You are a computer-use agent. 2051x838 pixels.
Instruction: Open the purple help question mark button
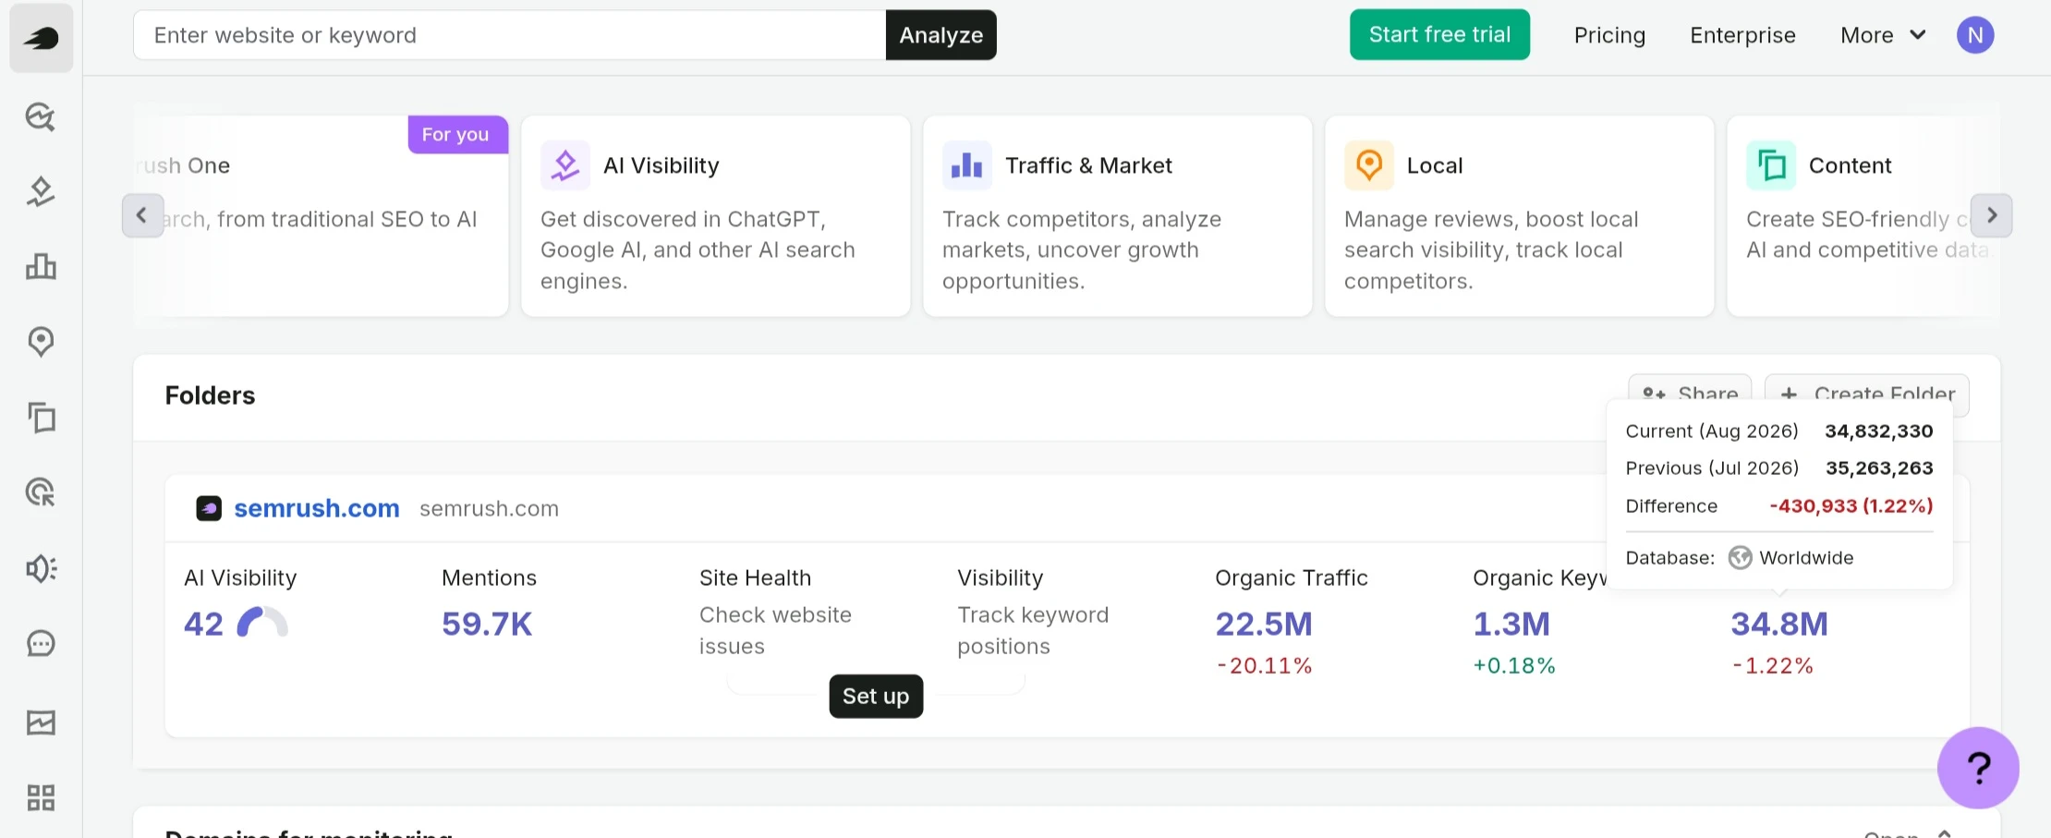point(1978,768)
